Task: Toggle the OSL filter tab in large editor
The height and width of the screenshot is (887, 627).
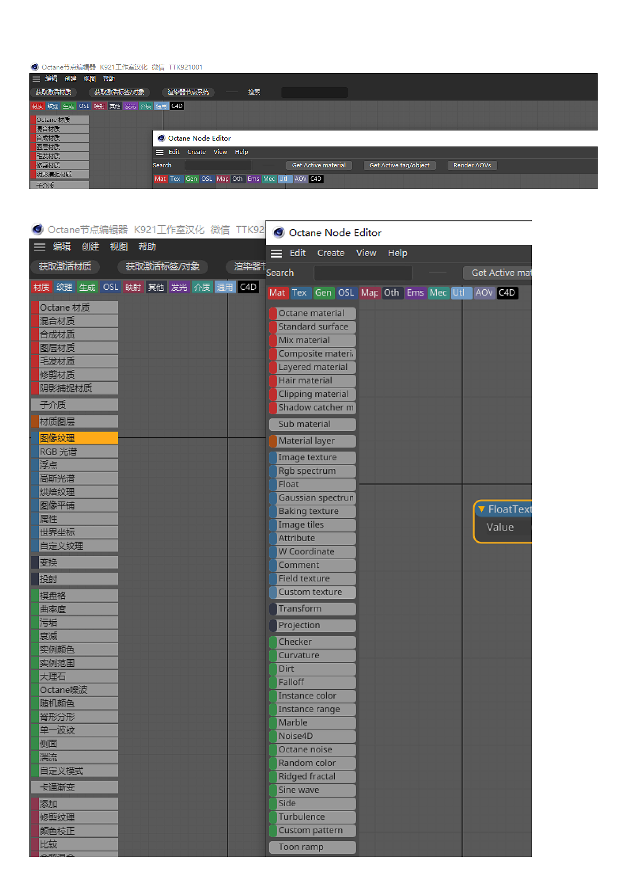Action: pyautogui.click(x=346, y=292)
